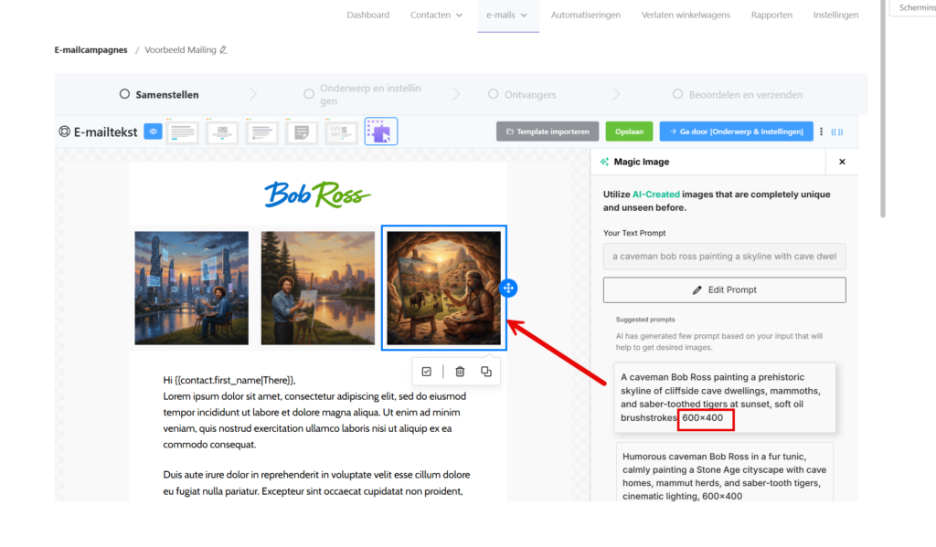Open the Automatiseringen menu item
The image size is (936, 547).
[586, 15]
